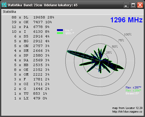Image resolution: width=145 pixels, height=117 pixels.
Task: Click the green Max: 286° label
Action: click(133, 91)
